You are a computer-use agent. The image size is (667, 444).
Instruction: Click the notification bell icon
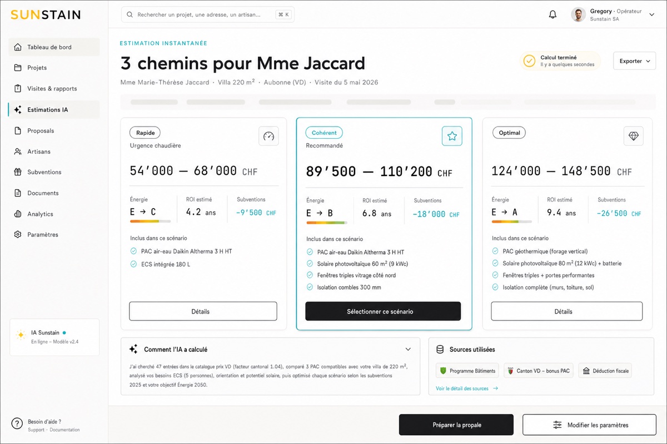(x=552, y=15)
